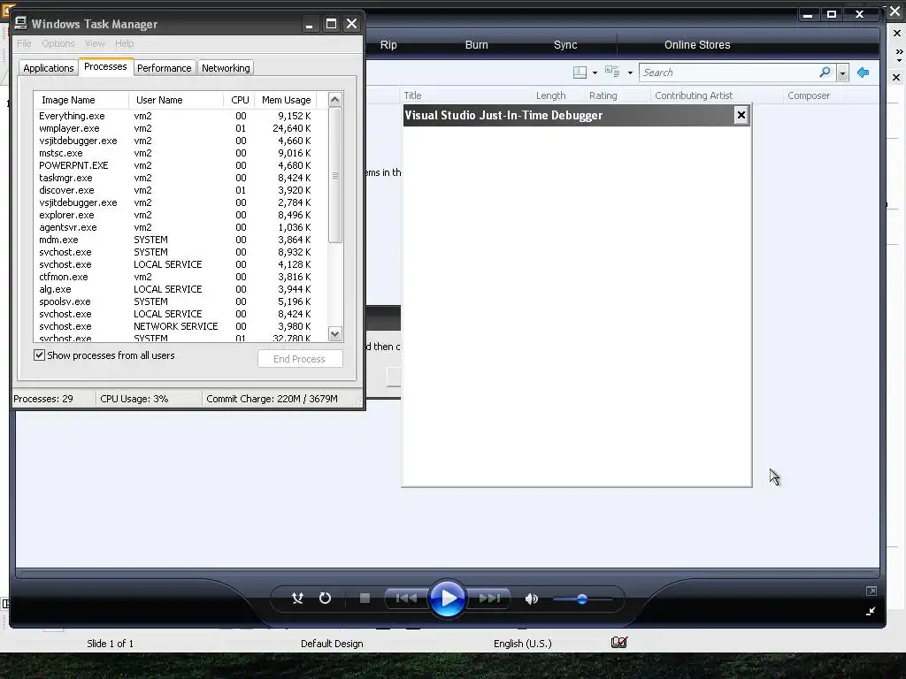Select the alg.exe process row

(180, 289)
